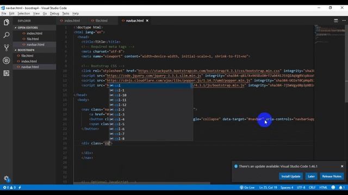Screen dimensions: 348x195
Task: Choose the col-10 suggestion
Action: (151, 95)
